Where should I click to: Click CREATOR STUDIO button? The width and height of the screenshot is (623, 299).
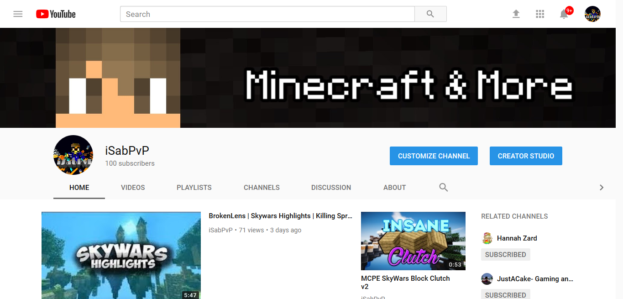pyautogui.click(x=526, y=156)
